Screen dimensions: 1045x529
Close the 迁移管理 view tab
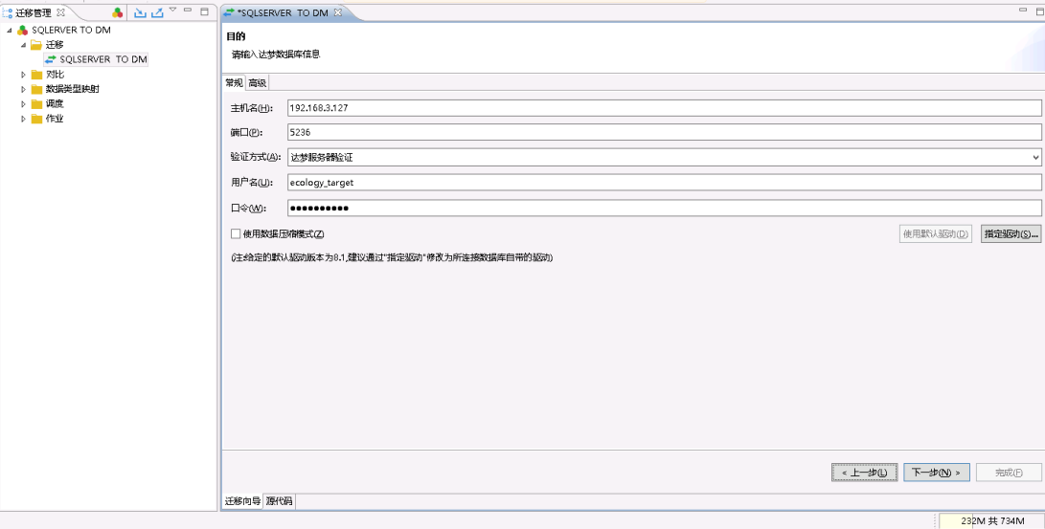coord(60,12)
